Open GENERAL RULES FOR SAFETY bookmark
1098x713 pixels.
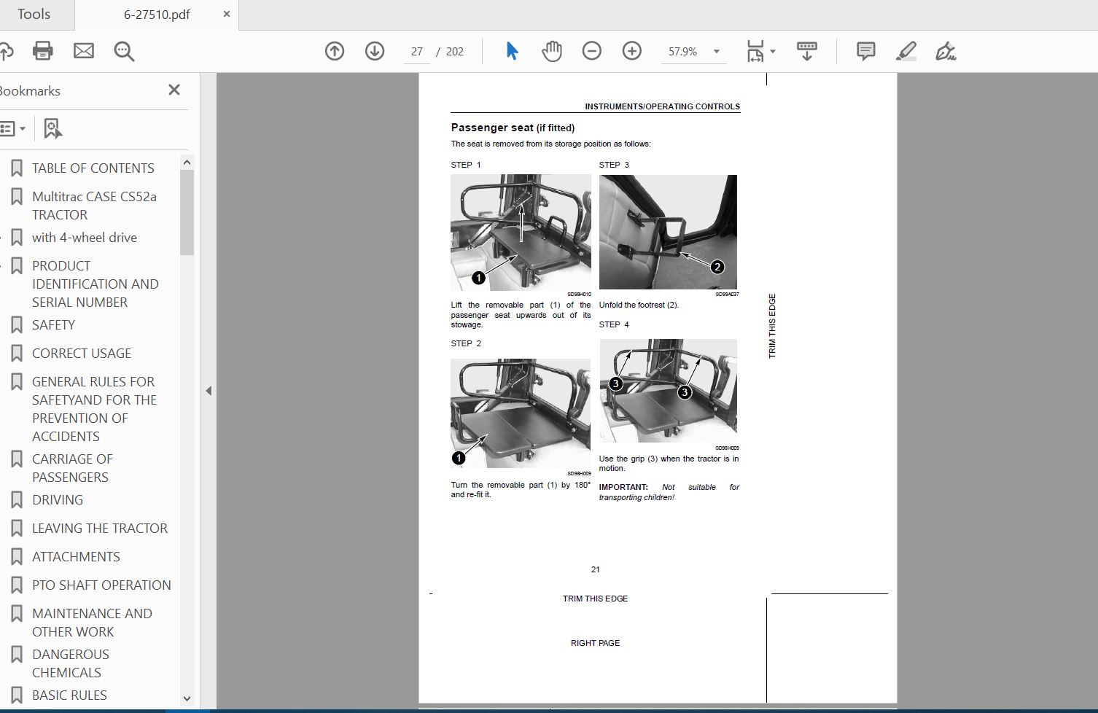coord(95,409)
